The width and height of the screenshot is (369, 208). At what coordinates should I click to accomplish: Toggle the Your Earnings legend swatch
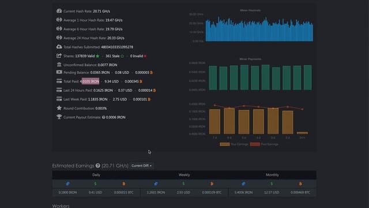(224, 144)
